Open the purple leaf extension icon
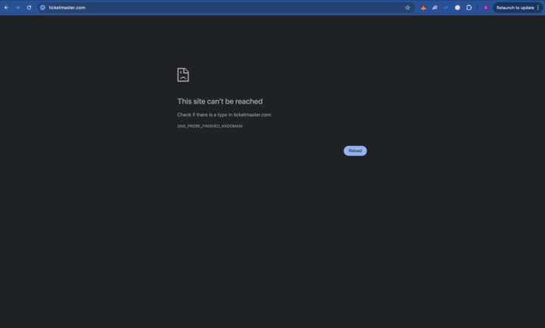Screen dimensions: 545x328 pyautogui.click(x=434, y=8)
